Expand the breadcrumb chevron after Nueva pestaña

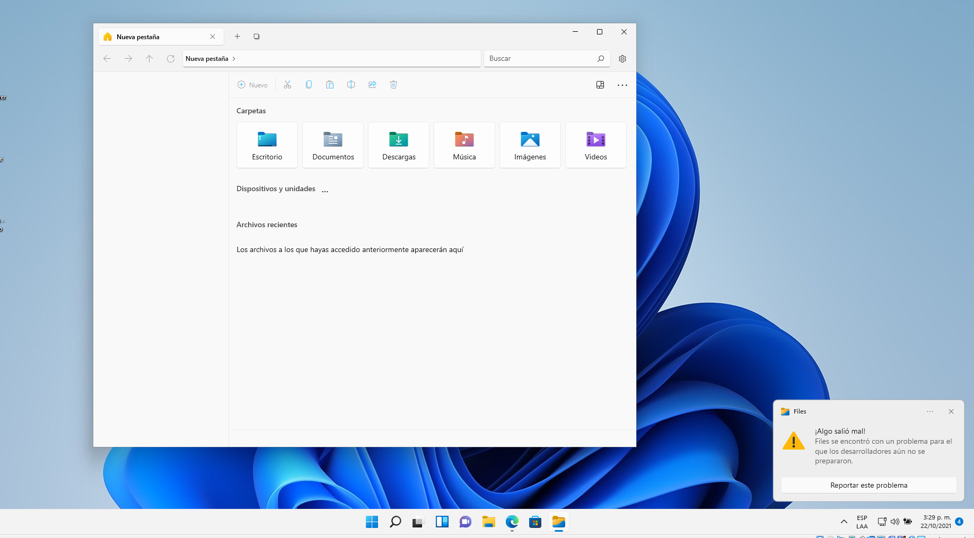click(234, 59)
